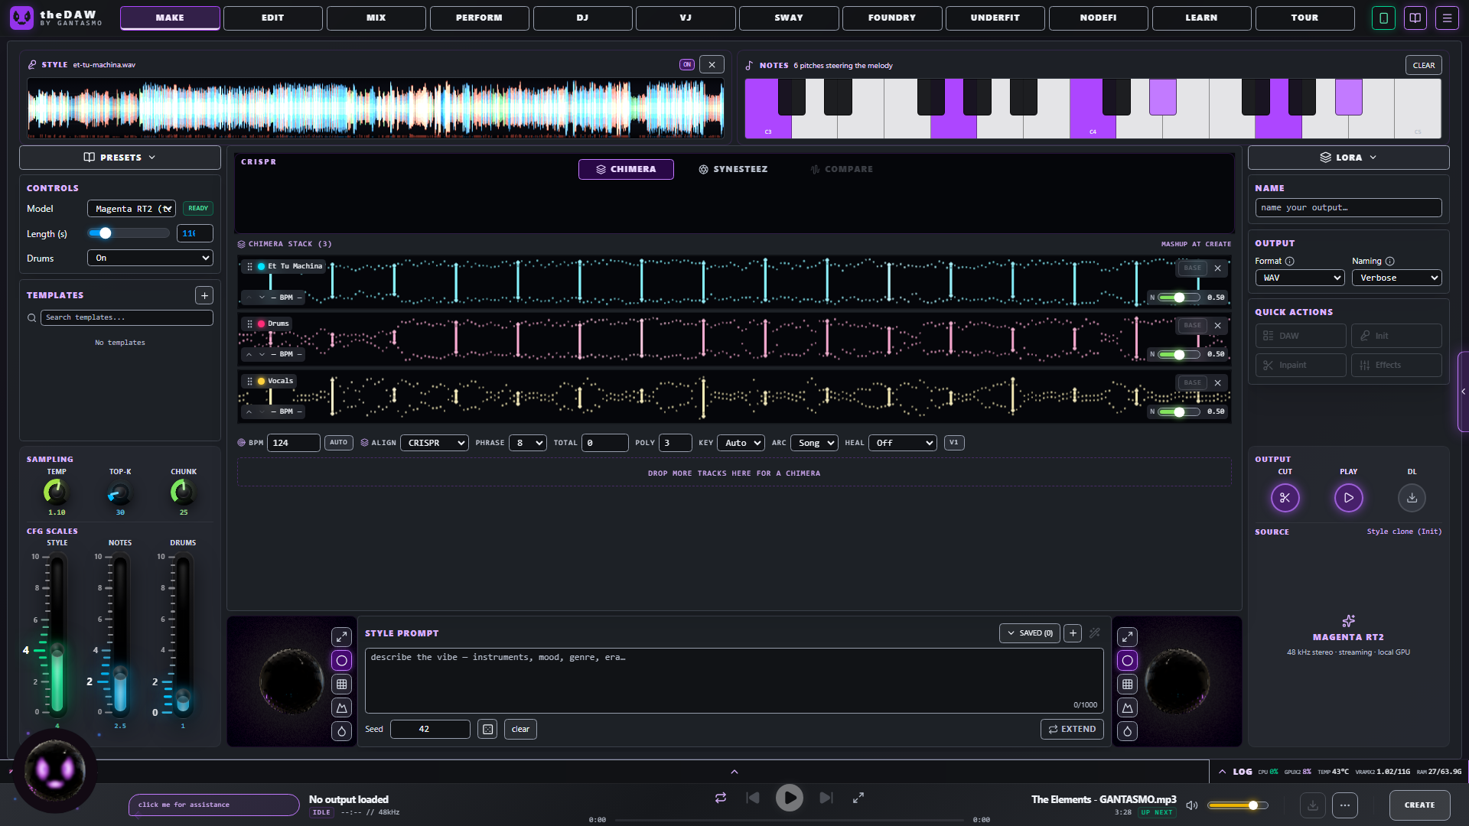Remove the Et Tu Machina track
This screenshot has width=1469, height=826.
click(1217, 268)
